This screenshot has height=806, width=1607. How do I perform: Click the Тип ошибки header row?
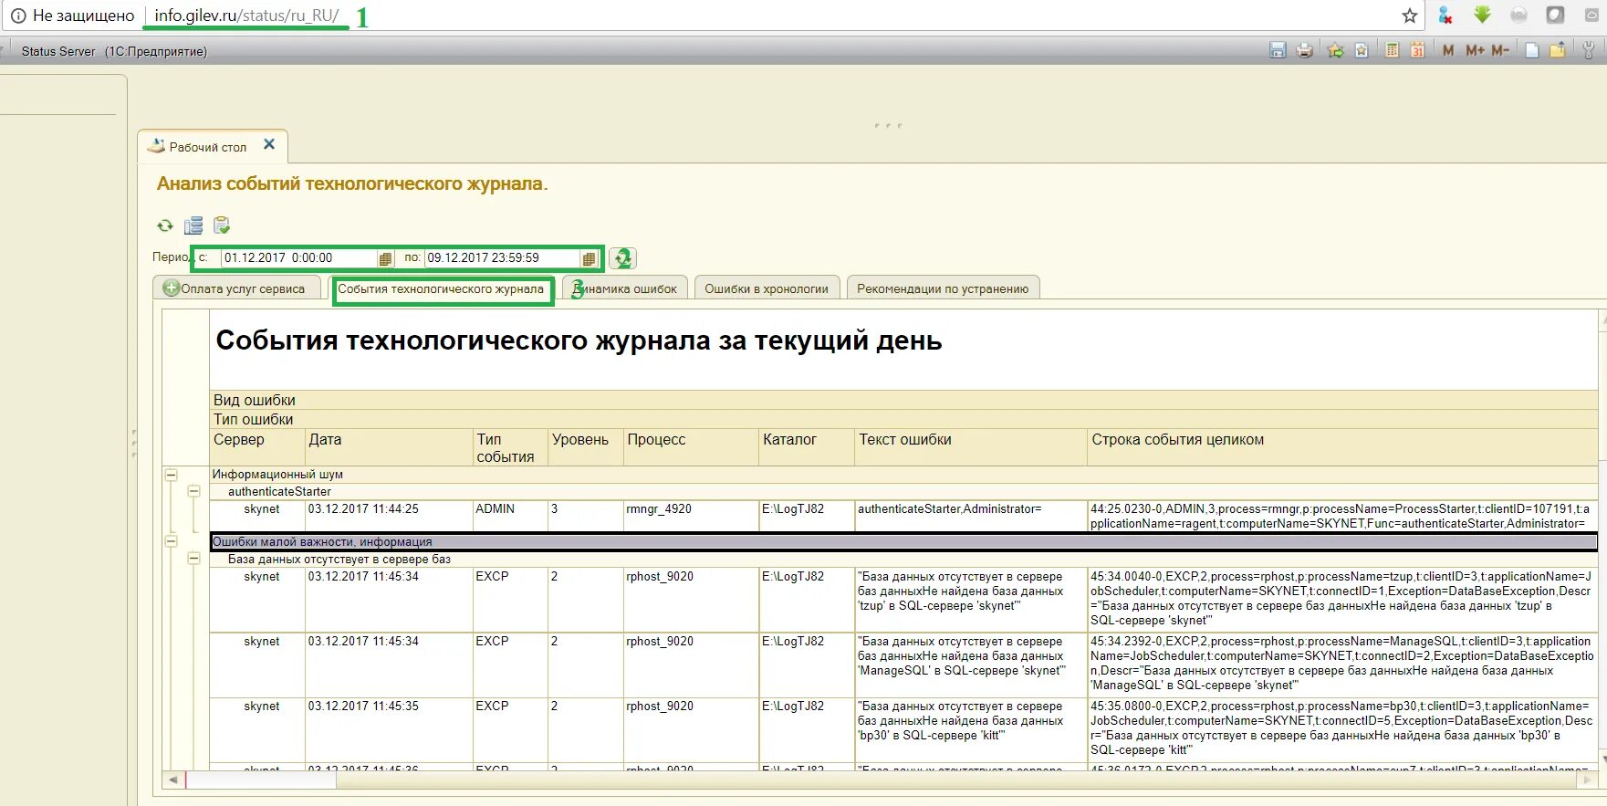[903, 419]
